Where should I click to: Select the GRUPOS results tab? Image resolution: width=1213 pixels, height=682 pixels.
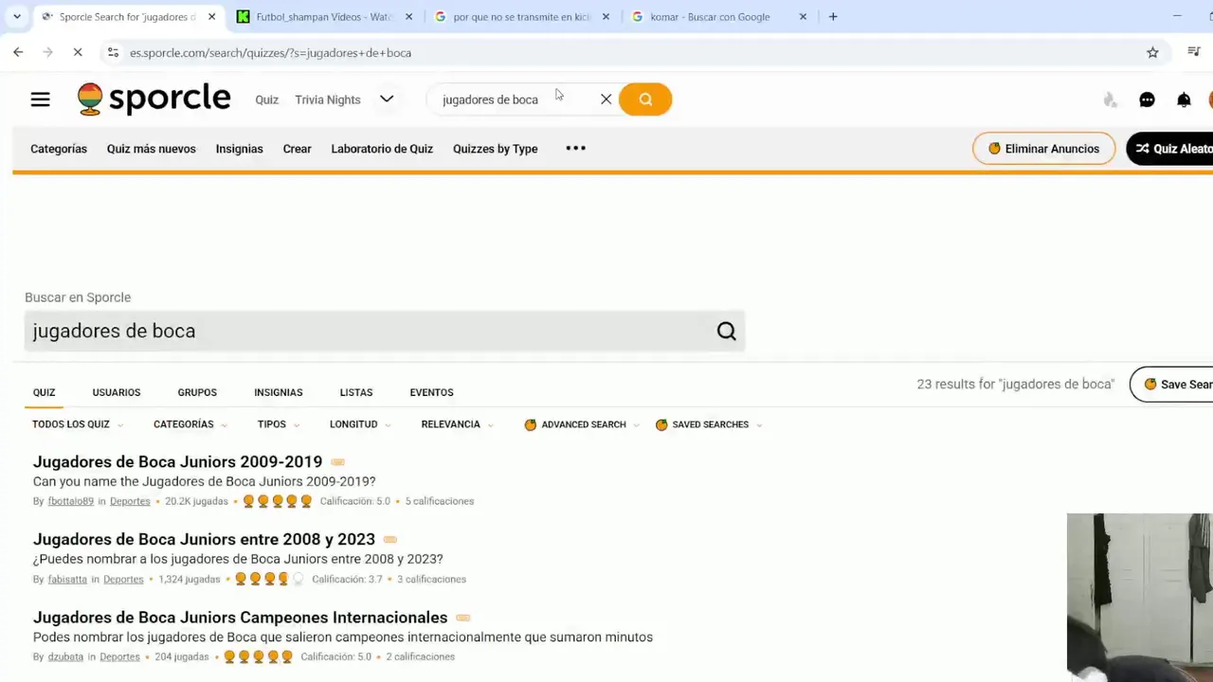coord(197,392)
